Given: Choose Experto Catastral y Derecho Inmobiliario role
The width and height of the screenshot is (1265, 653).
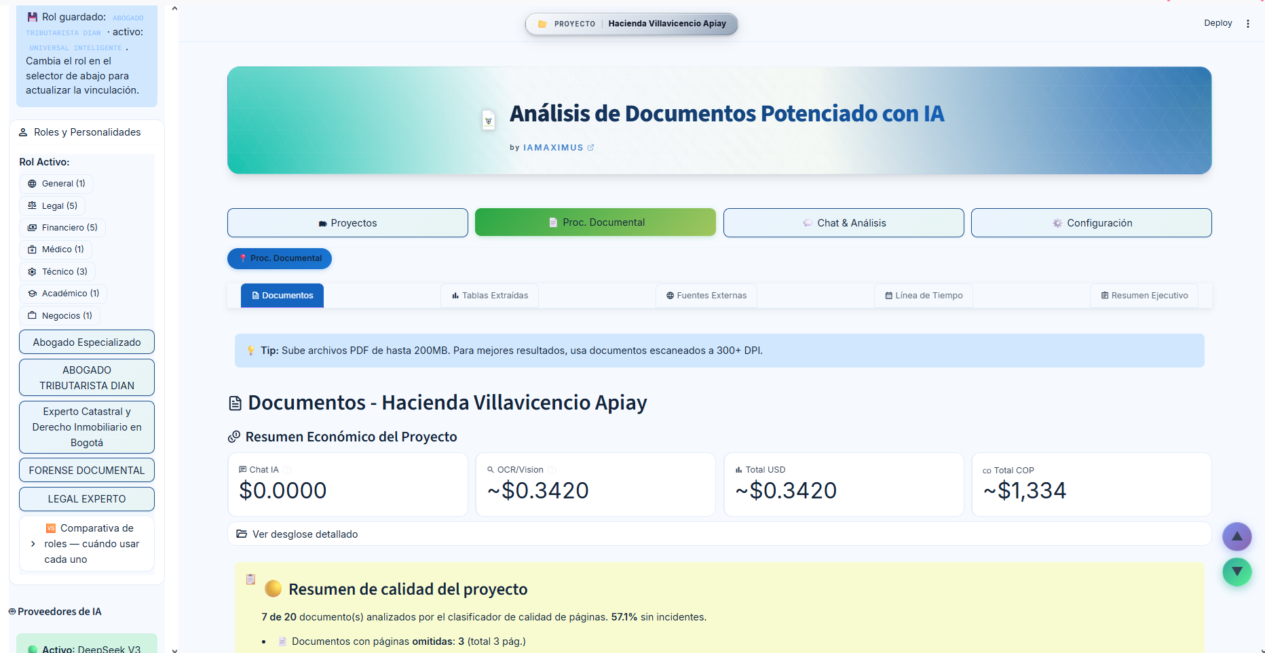Looking at the screenshot, I should (87, 427).
